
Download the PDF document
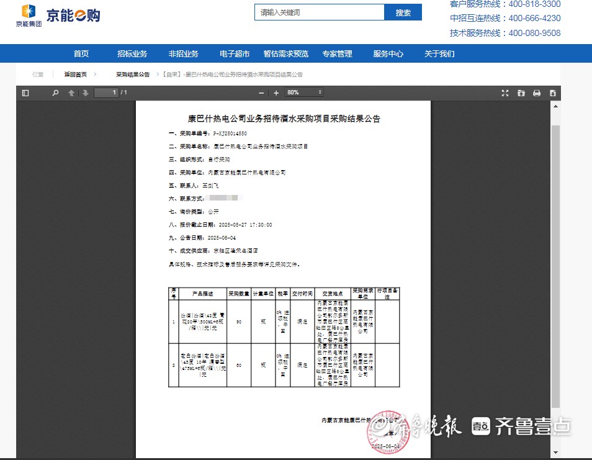552,93
